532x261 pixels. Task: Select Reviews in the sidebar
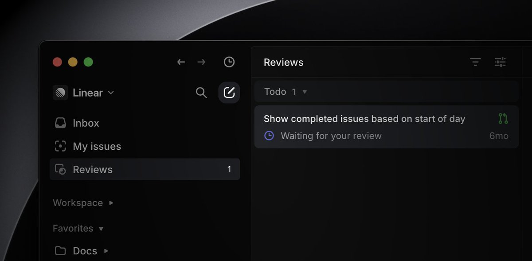(145, 169)
